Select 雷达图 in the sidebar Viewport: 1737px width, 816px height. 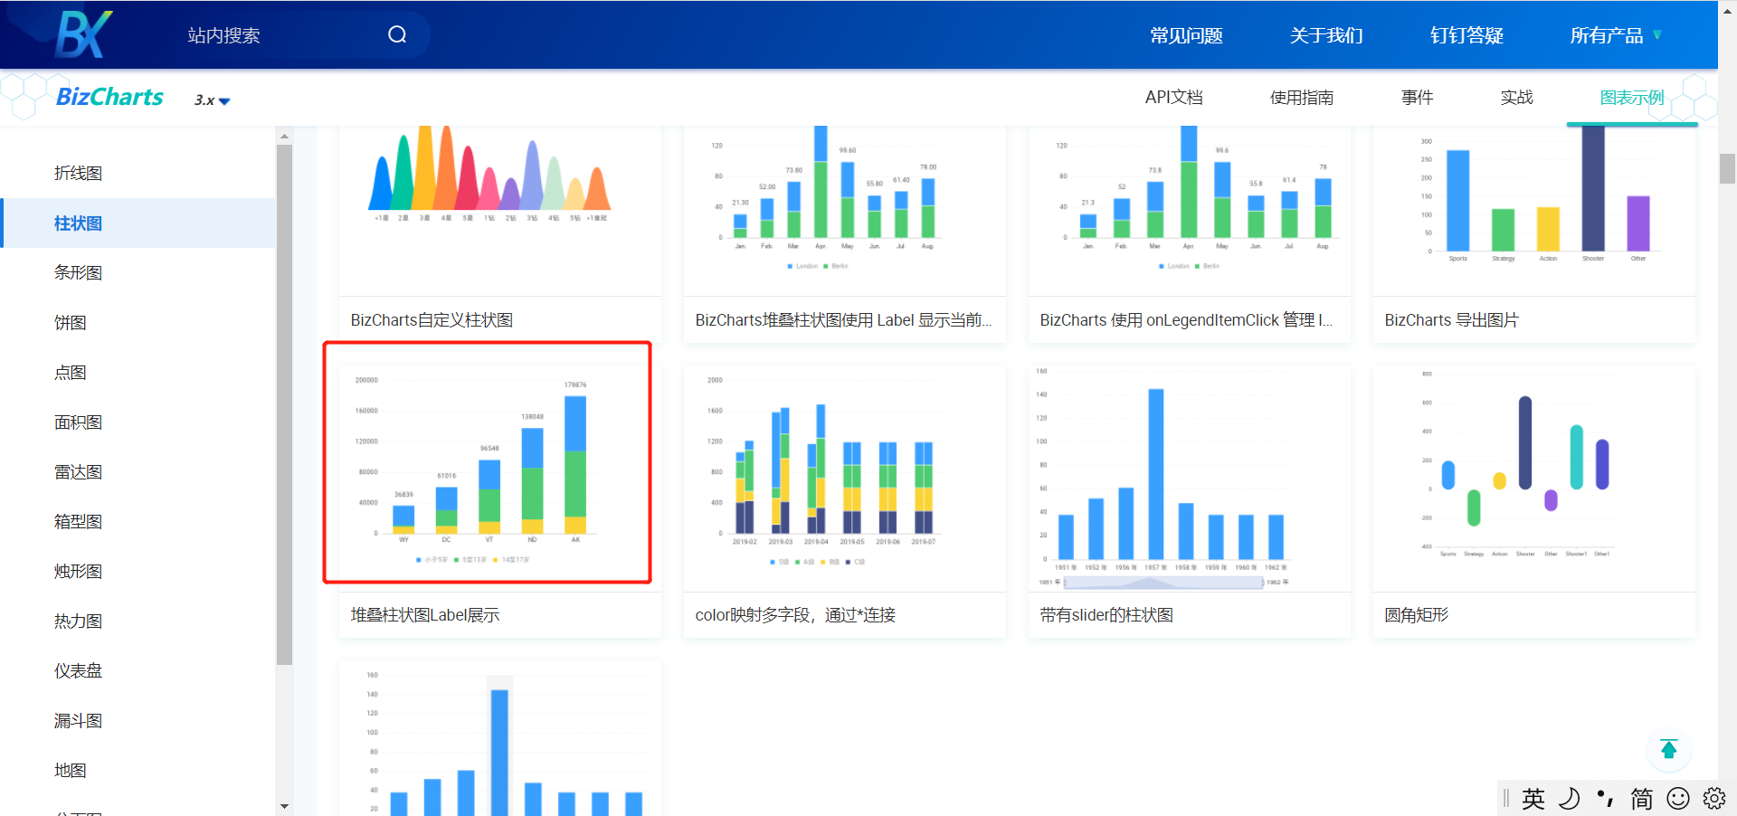78,471
